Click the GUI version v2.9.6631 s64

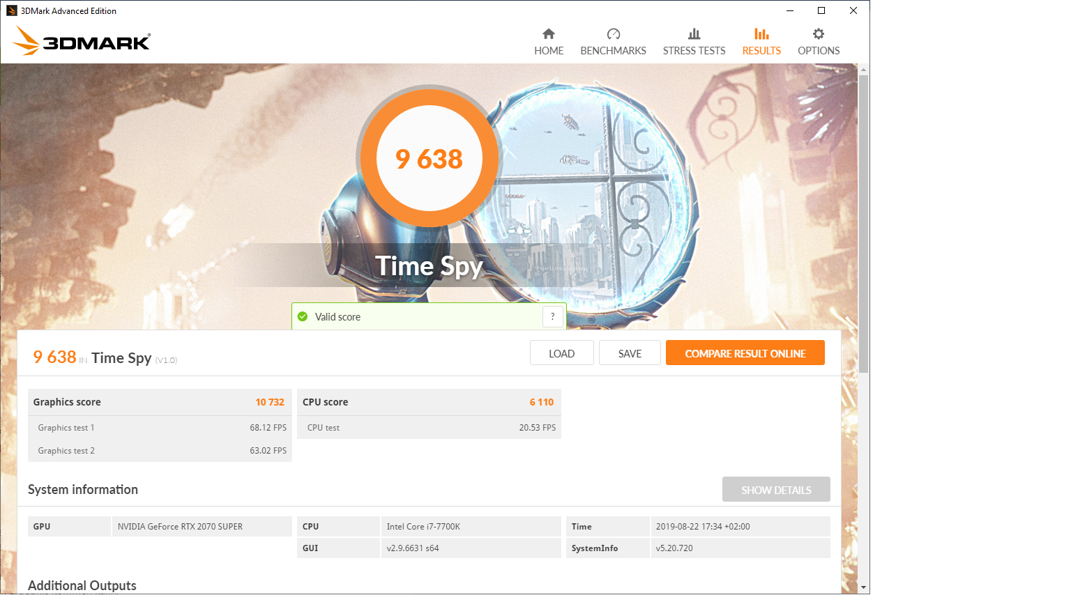413,548
